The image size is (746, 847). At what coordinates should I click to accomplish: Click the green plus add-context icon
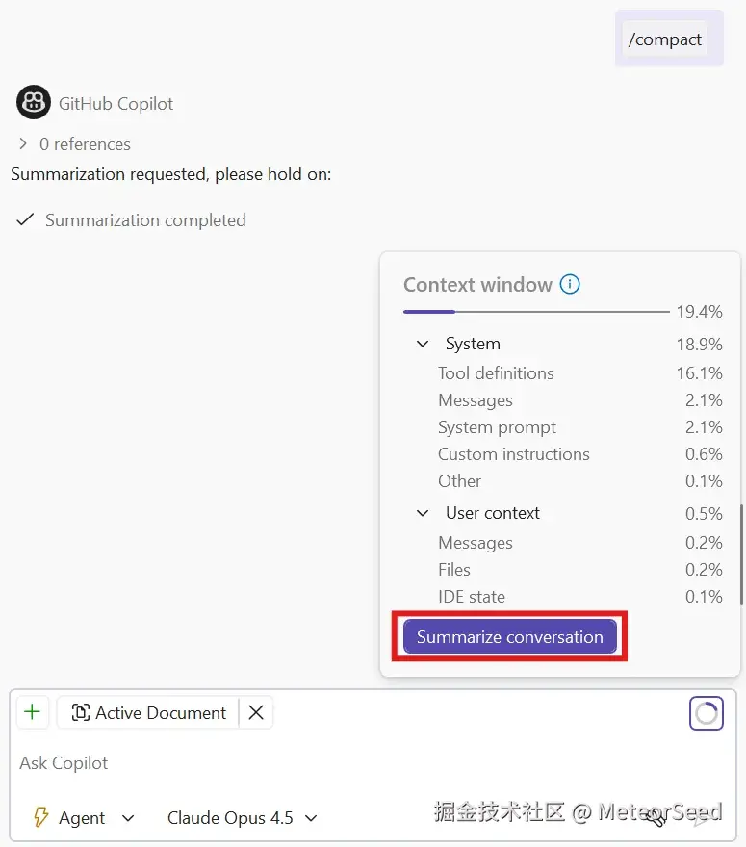click(33, 712)
